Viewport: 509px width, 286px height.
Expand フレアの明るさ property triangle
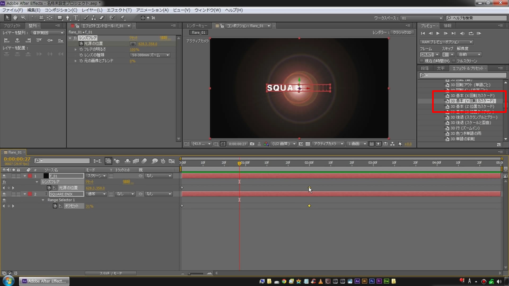click(76, 50)
